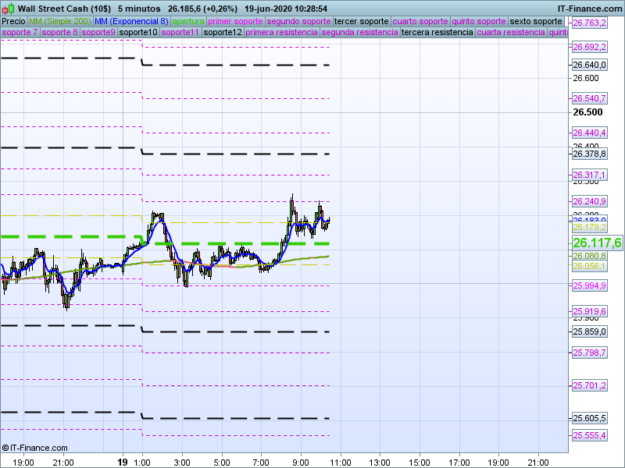Image resolution: width=625 pixels, height=468 pixels.
Task: Select the tercer soporte label
Action: [x=361, y=21]
